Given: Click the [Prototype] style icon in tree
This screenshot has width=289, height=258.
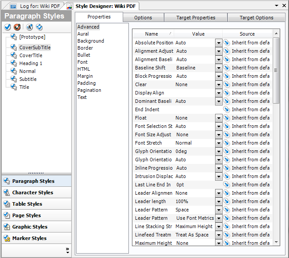Looking at the screenshot, I should point(14,37).
